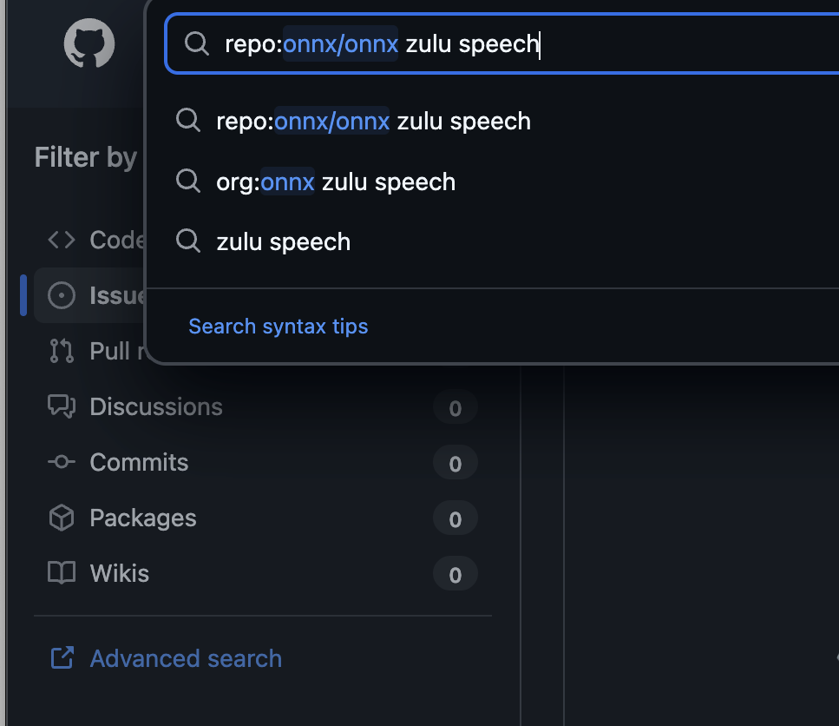Click the Pull requests branch icon
This screenshot has width=839, height=726.
(62, 351)
